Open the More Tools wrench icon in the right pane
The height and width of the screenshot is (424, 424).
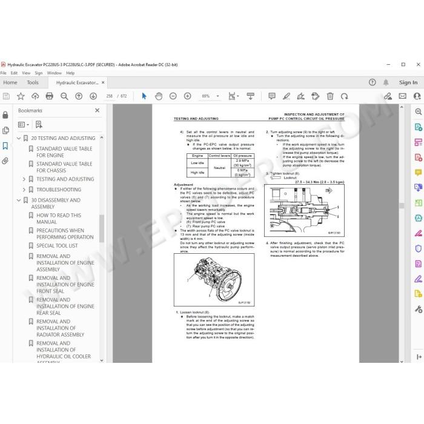(419, 309)
